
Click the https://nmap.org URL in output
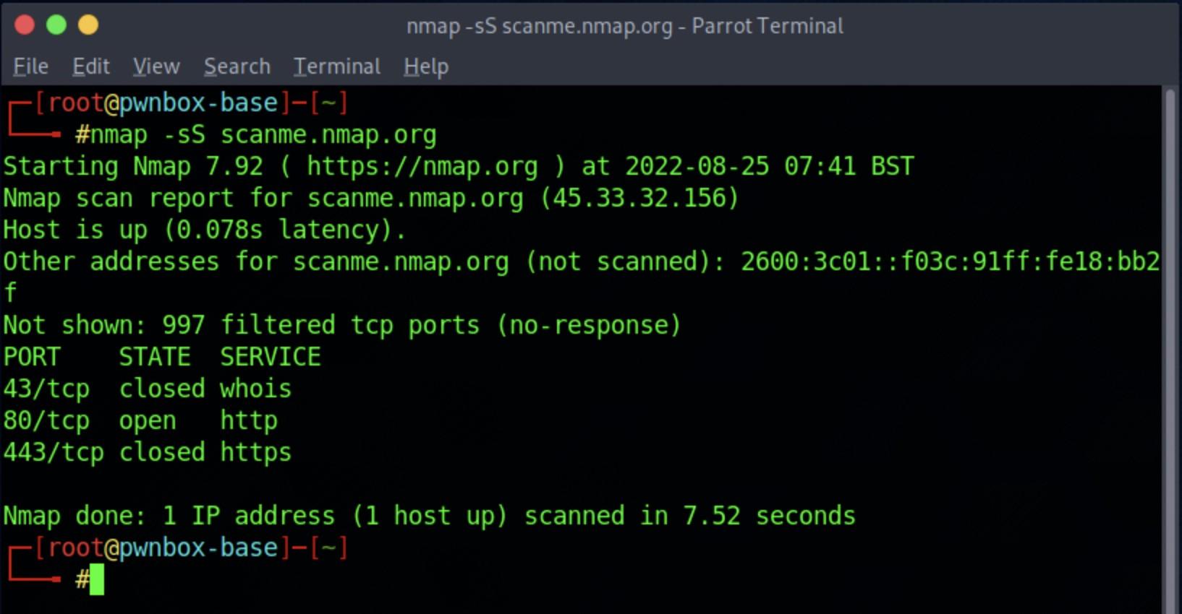coord(422,167)
